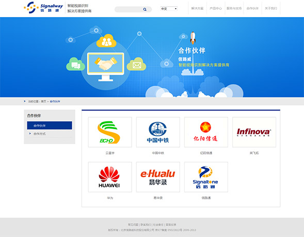The width and height of the screenshot is (304, 237).
Task: Click the arrow beside 合作方式
Action: 30,134
